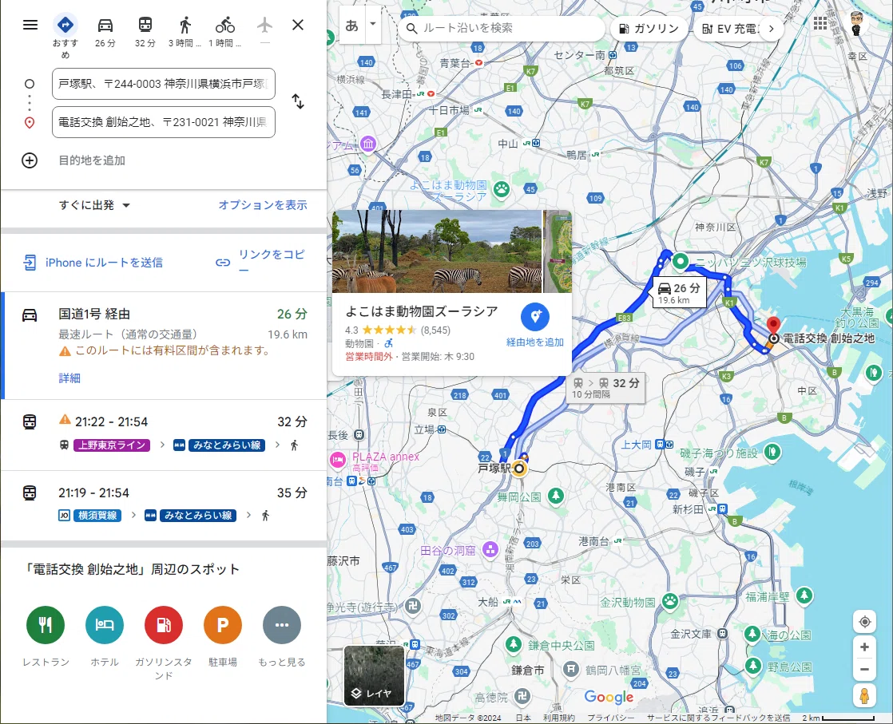This screenshot has width=893, height=724.
Task: Filter by EV 充電 chip
Action: 729,29
